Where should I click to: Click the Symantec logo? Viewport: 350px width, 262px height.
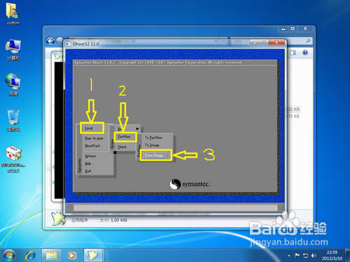[190, 184]
